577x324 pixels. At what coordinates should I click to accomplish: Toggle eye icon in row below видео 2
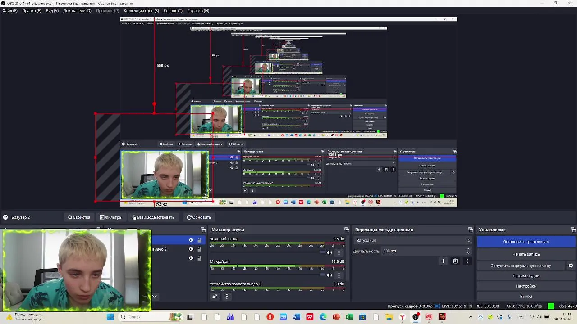click(191, 258)
